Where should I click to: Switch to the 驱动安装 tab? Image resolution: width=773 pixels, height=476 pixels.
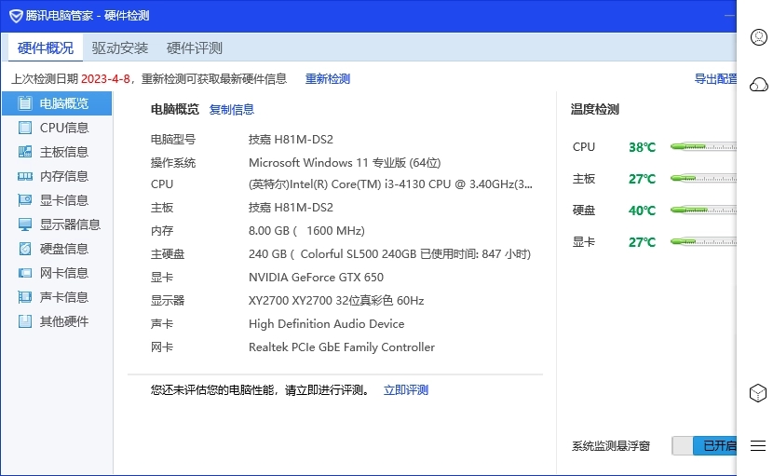[x=120, y=48]
